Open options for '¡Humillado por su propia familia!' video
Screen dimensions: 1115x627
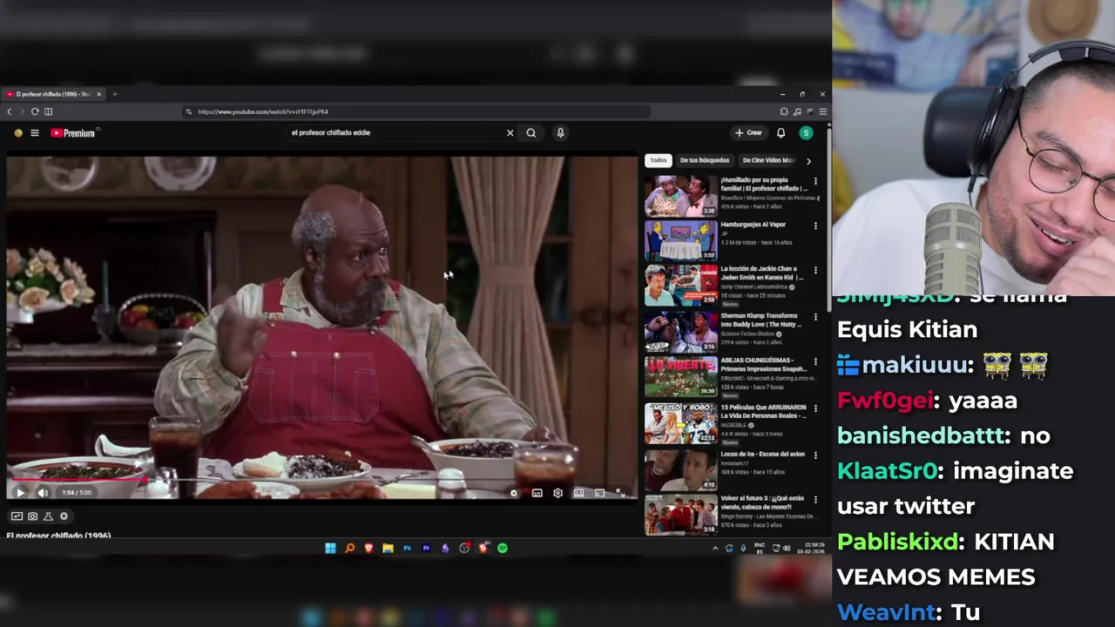pos(815,181)
